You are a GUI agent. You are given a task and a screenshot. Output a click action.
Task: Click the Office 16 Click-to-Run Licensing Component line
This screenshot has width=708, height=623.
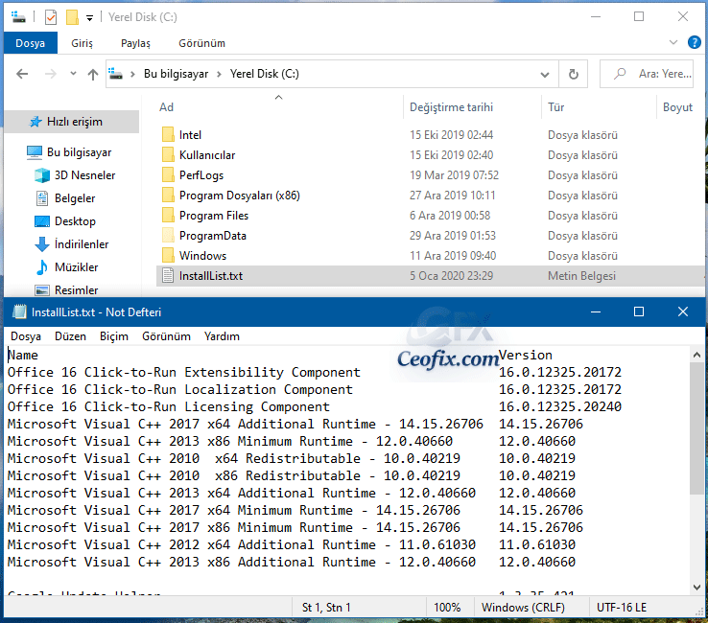pyautogui.click(x=169, y=407)
